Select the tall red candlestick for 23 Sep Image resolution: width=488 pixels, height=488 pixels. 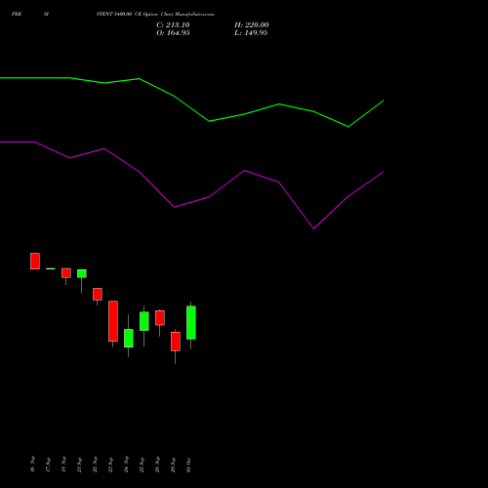[x=113, y=321]
